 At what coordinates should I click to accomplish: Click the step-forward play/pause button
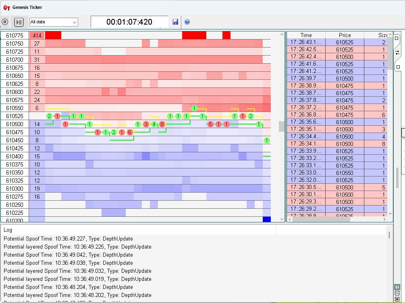coord(19,22)
